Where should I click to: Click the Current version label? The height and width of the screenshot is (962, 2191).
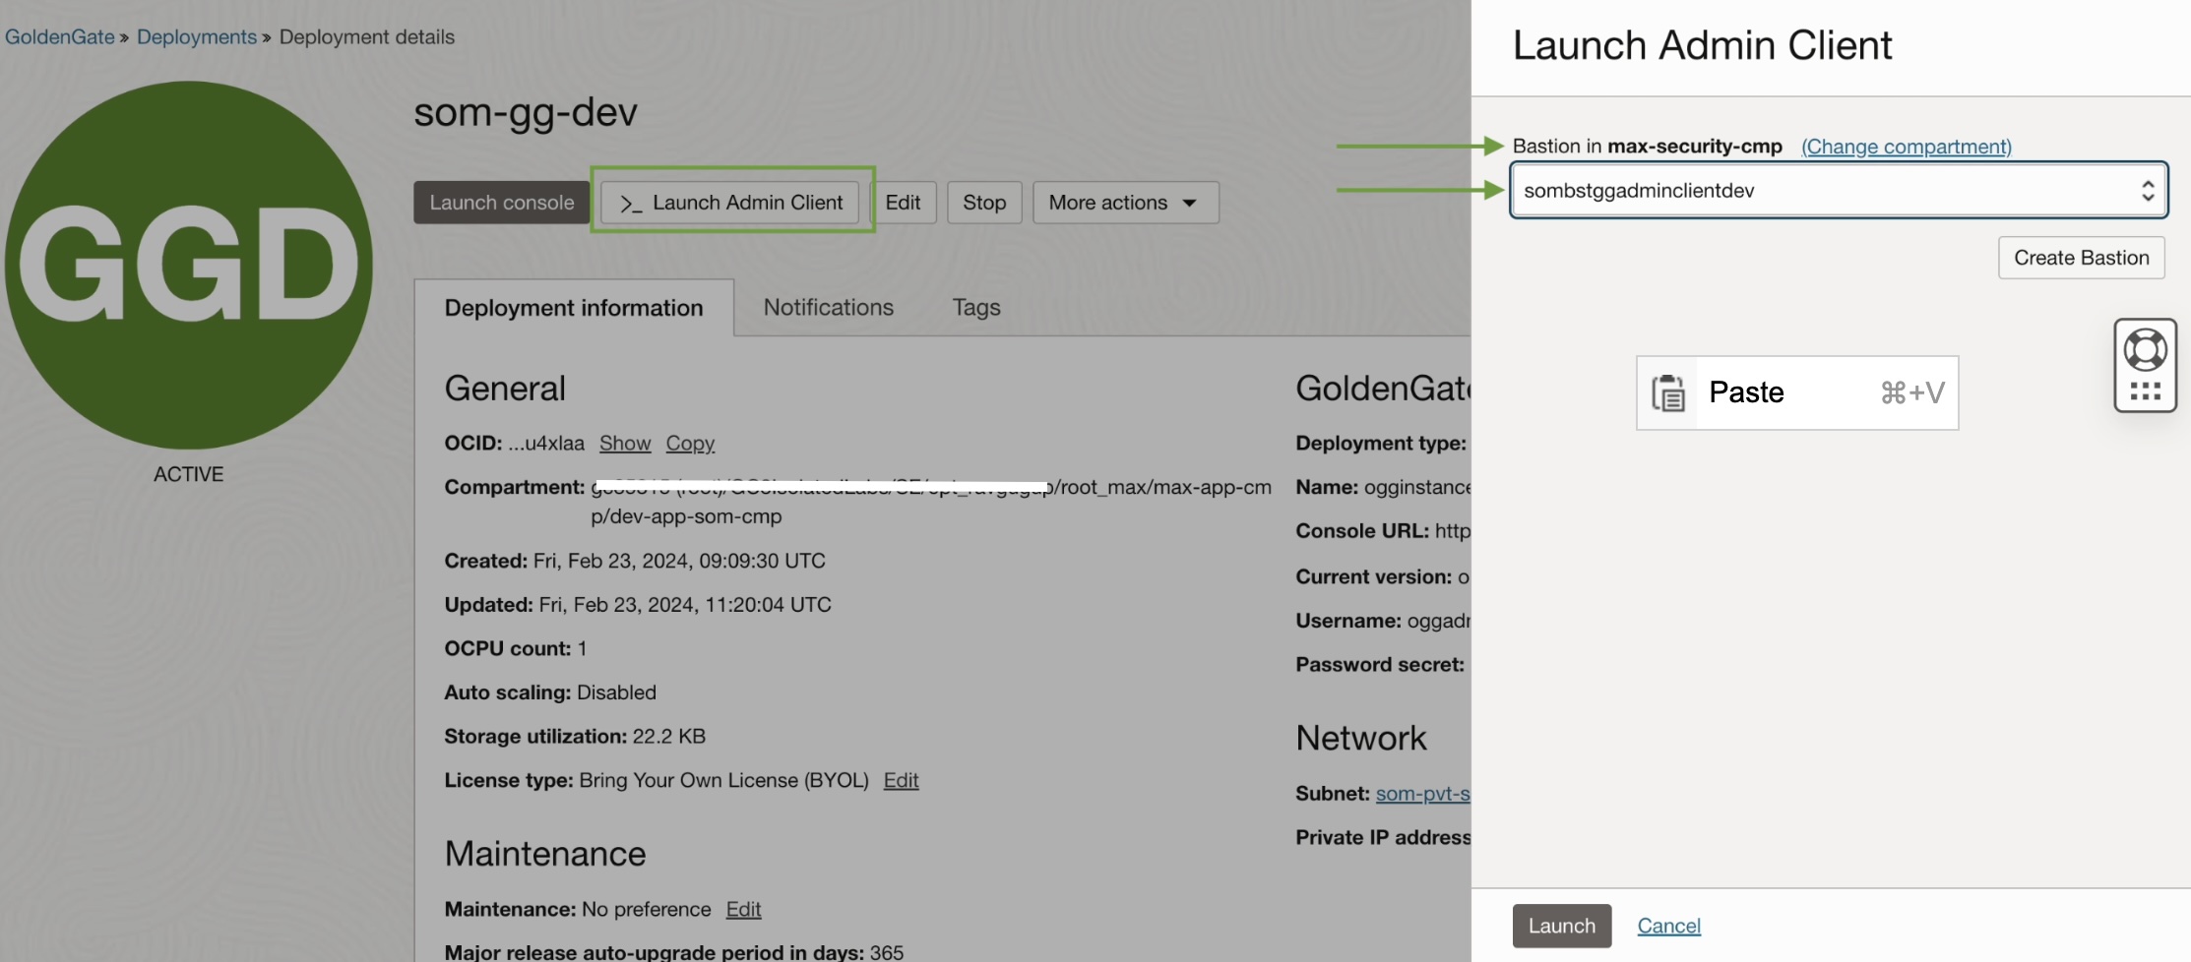(1374, 577)
